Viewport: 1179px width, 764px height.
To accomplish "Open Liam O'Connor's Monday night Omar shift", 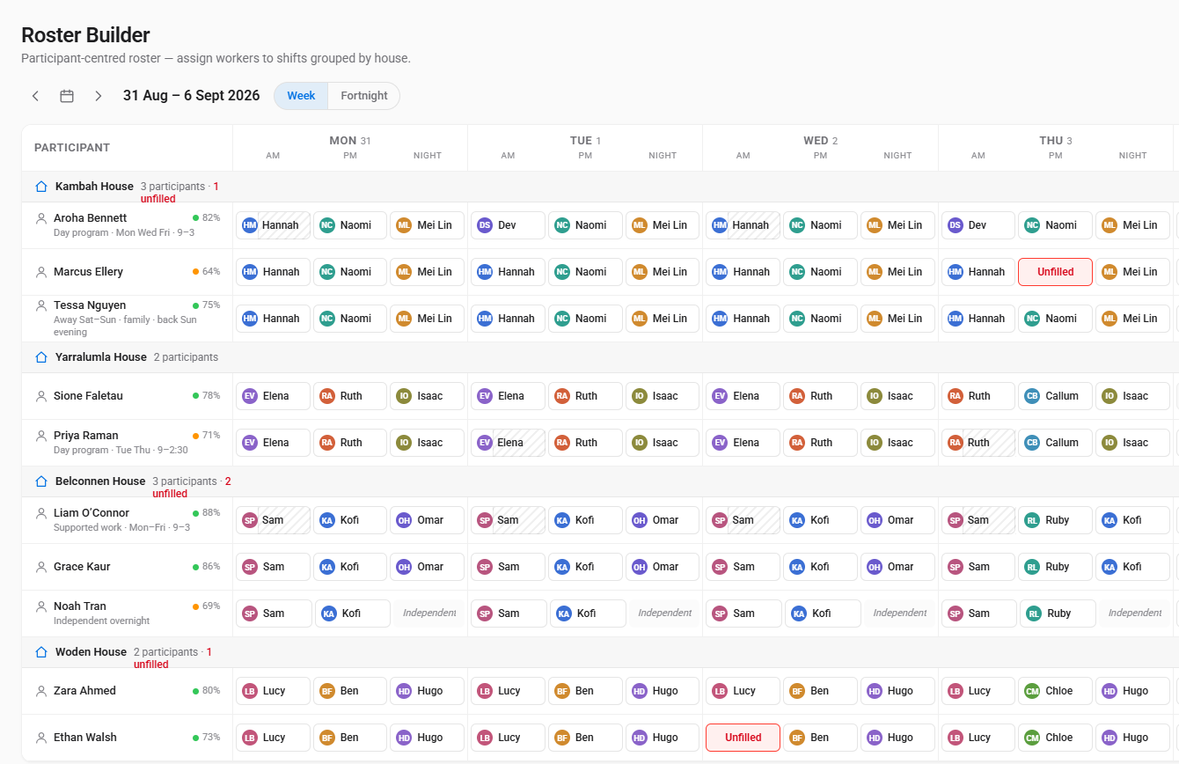I will point(428,520).
